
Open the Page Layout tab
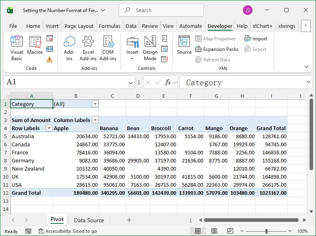pyautogui.click(x=79, y=26)
